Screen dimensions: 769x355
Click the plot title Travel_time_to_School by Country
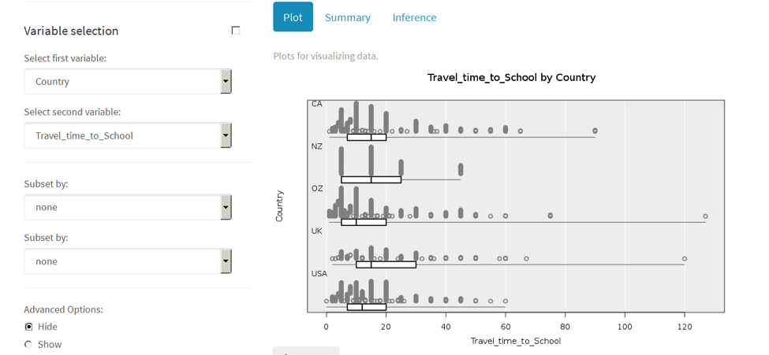click(x=511, y=77)
